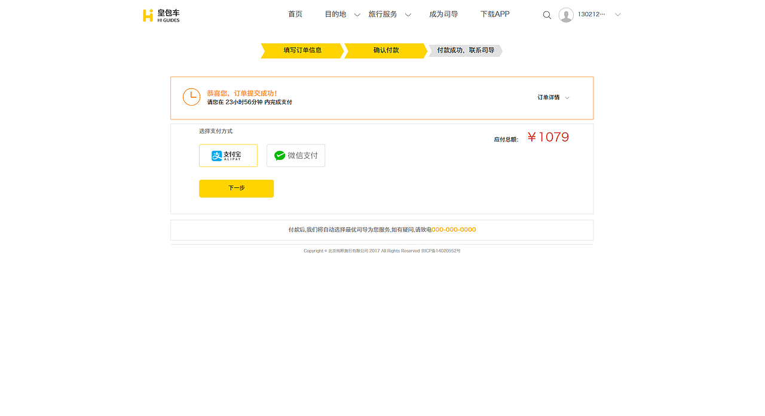Switch payment choice back to Alipay option
Screen dimensions: 765x416
[x=228, y=155]
